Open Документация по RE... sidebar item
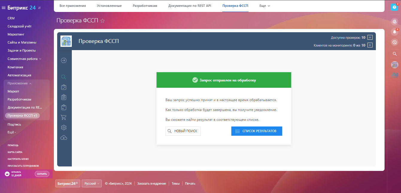This screenshot has width=401, height=193. click(25, 107)
